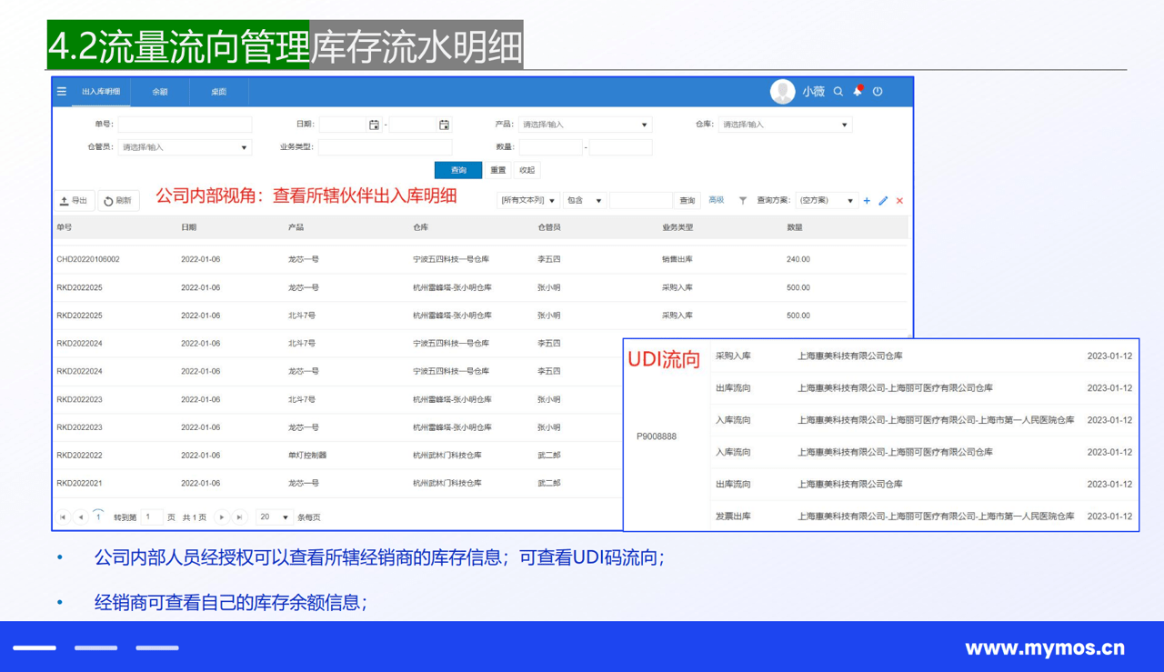Click the 导出 export button
Image resolution: width=1164 pixels, height=672 pixels.
[74, 201]
